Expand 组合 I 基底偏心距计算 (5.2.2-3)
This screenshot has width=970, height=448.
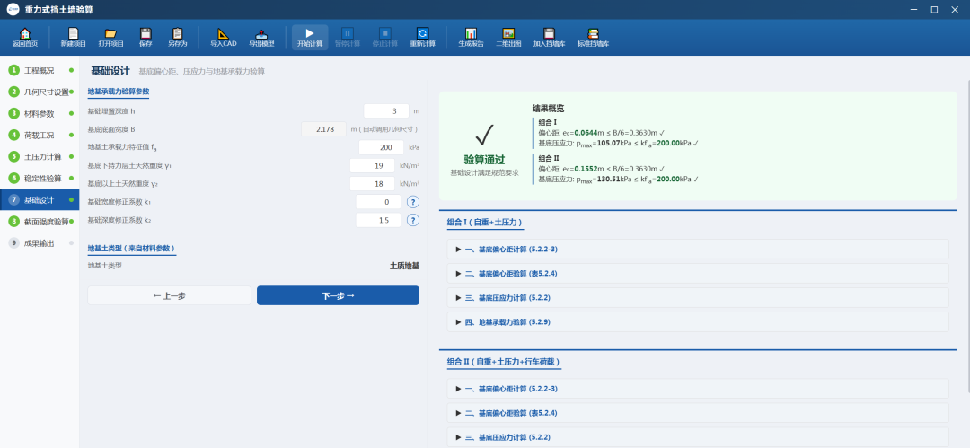point(697,250)
